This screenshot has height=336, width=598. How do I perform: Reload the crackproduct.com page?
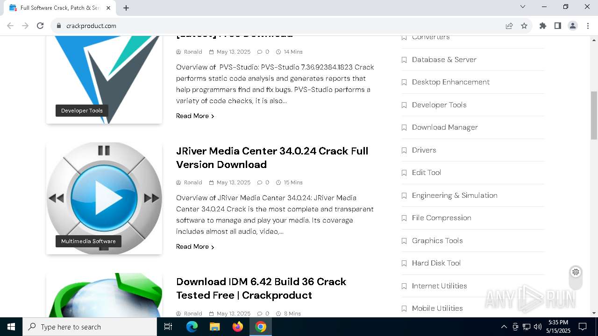[x=40, y=26]
